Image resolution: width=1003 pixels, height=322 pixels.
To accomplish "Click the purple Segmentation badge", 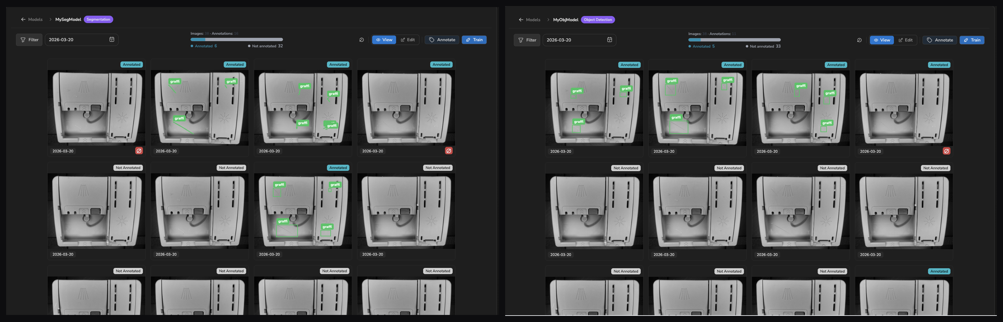I will point(99,19).
